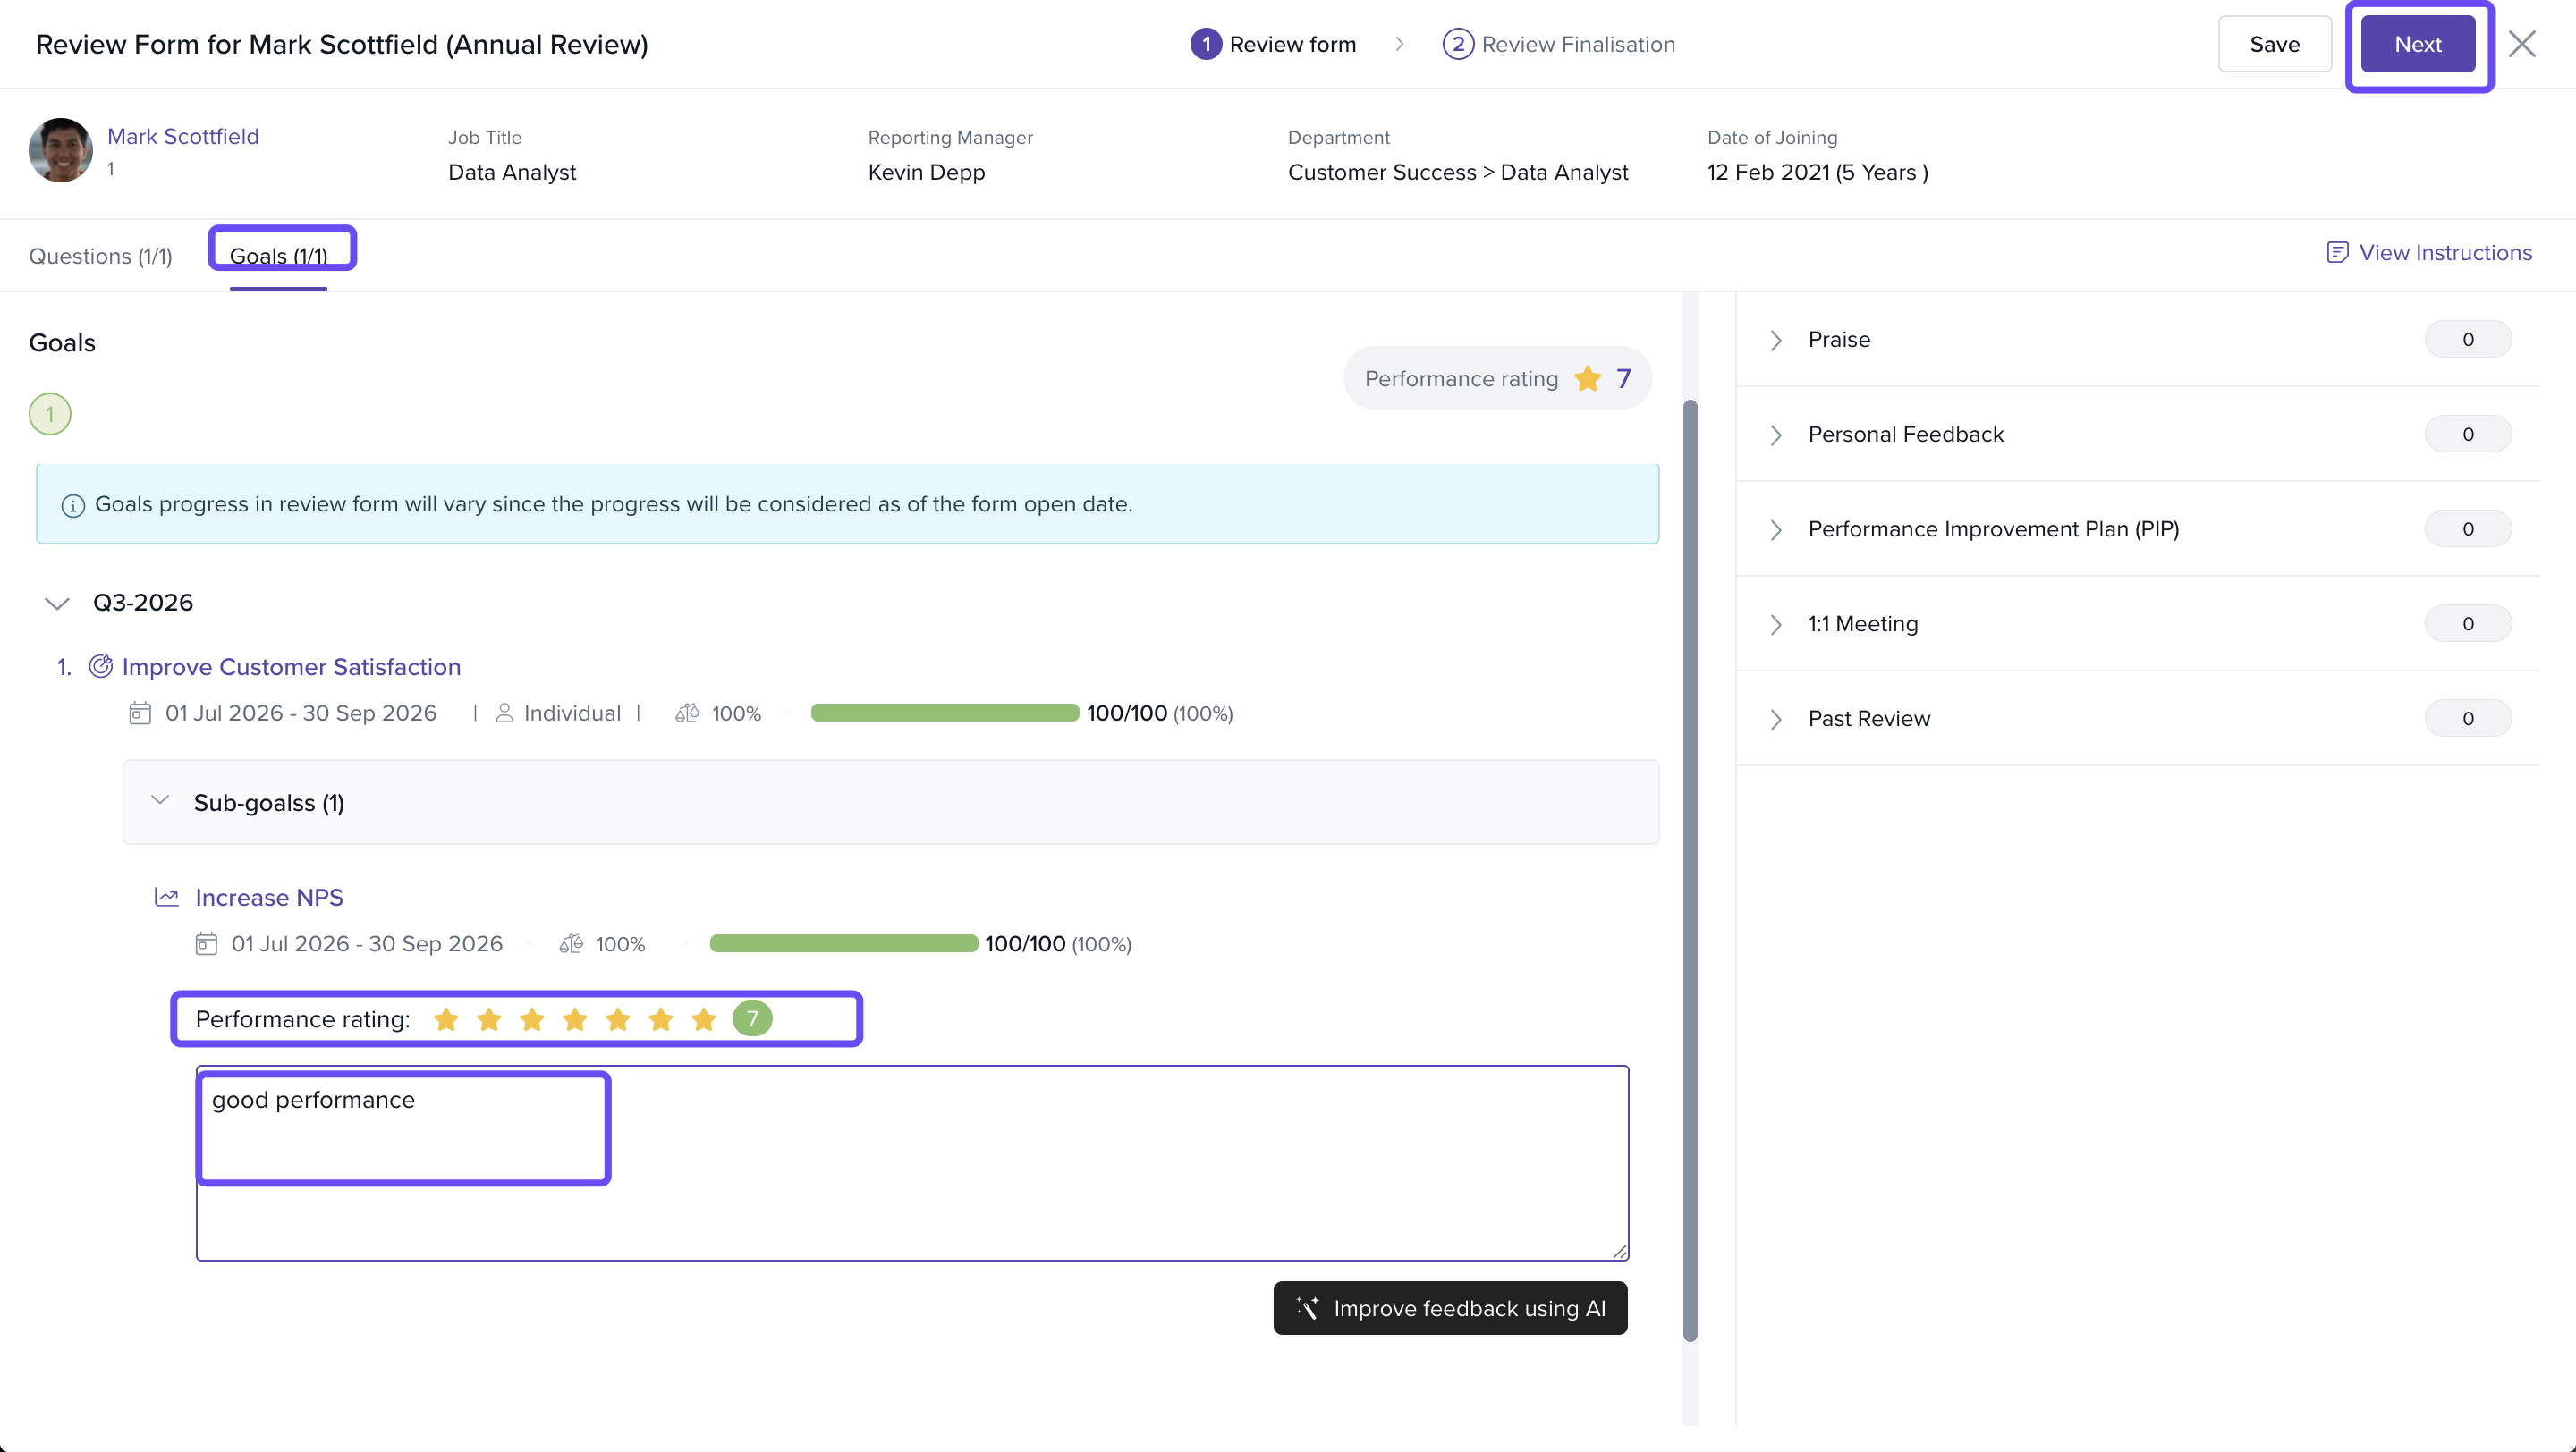Click the Next button
2576x1452 pixels.
(x=2418, y=45)
